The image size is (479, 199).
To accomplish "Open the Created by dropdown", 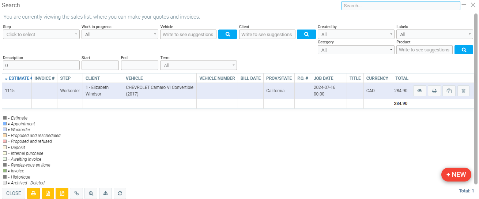I will point(355,34).
